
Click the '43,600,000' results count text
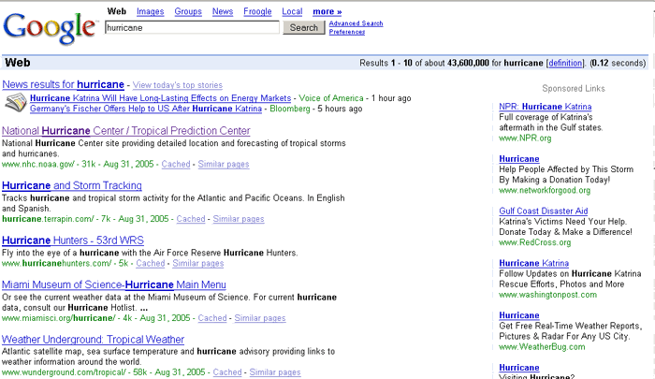pos(468,63)
